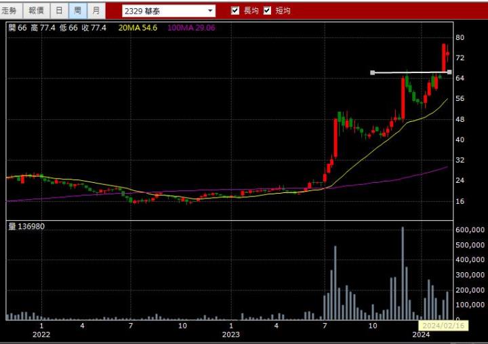Expand the stock symbol dropdown arrow
This screenshot has height=344, width=488.
(210, 11)
